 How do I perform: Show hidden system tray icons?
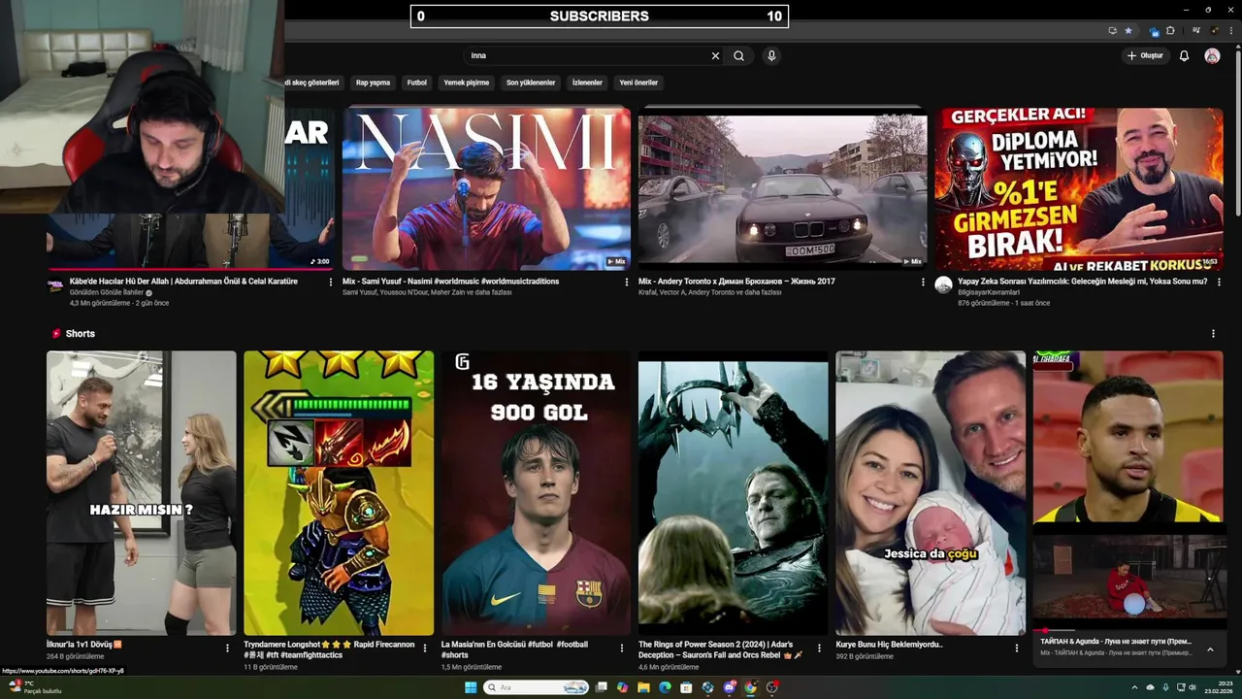(1135, 687)
